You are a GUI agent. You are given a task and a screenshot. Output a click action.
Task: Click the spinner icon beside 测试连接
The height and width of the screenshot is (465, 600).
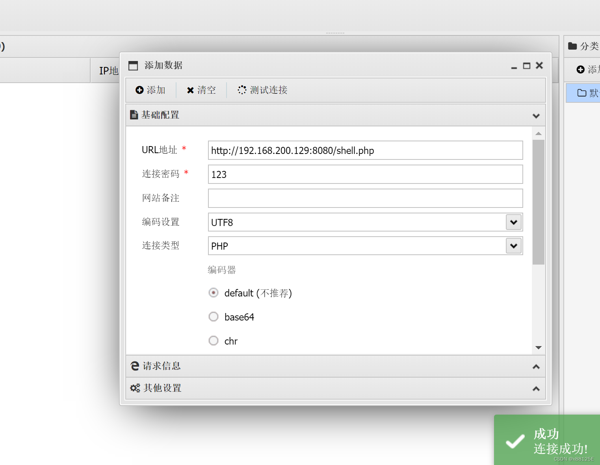[242, 90]
